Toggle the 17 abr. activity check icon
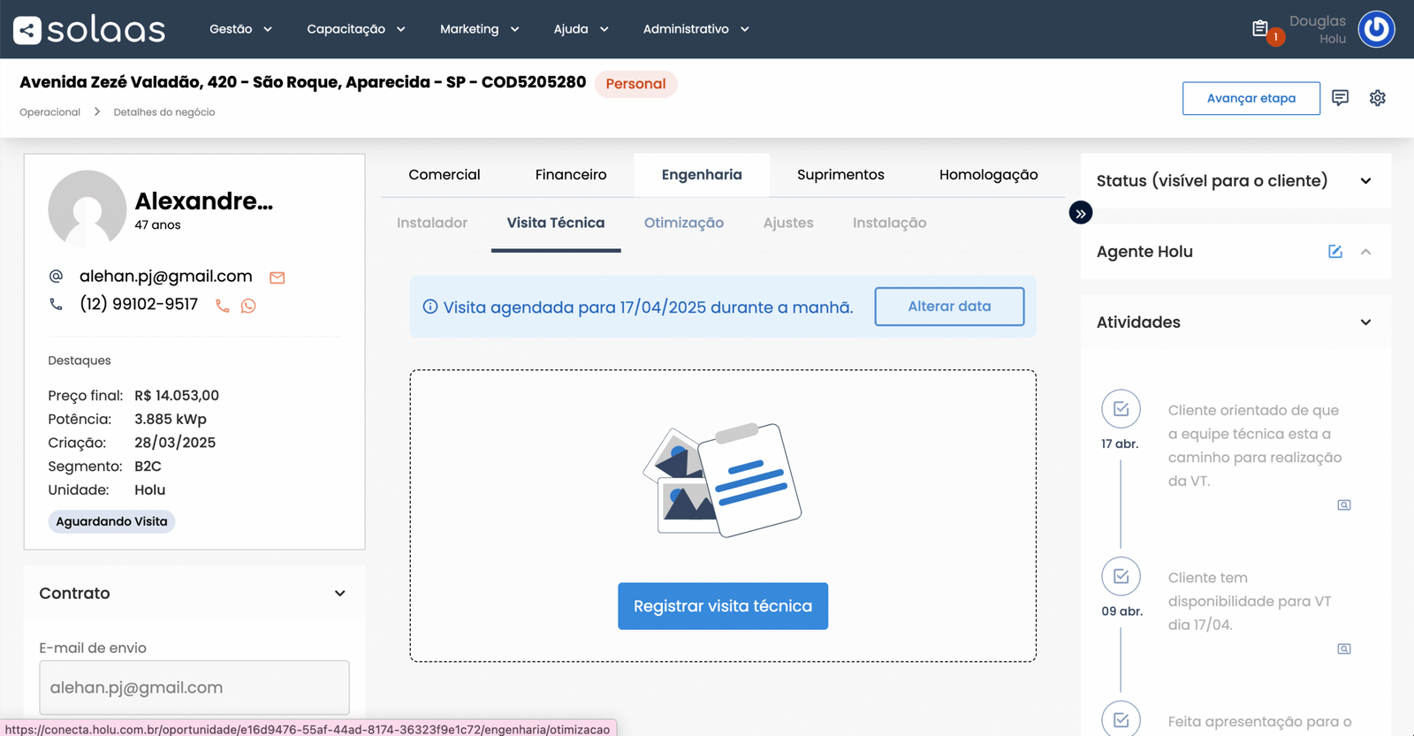Screen dimensions: 1414x736 1121,409
